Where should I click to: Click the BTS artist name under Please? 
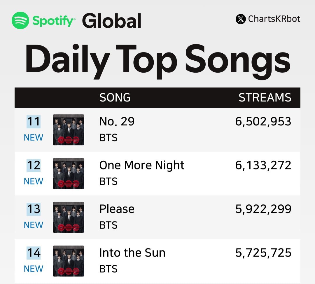pyautogui.click(x=108, y=225)
